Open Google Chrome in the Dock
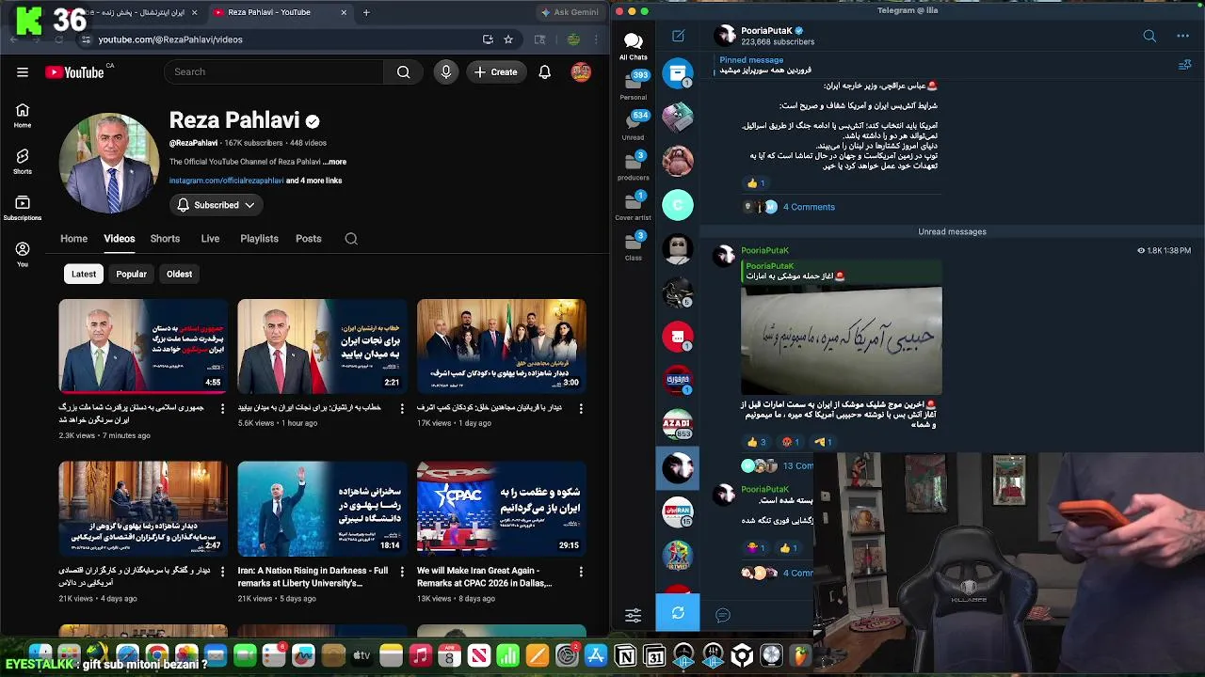 157,656
